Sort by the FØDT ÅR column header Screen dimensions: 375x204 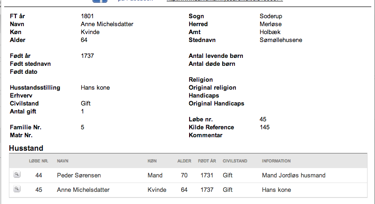pos(207,161)
